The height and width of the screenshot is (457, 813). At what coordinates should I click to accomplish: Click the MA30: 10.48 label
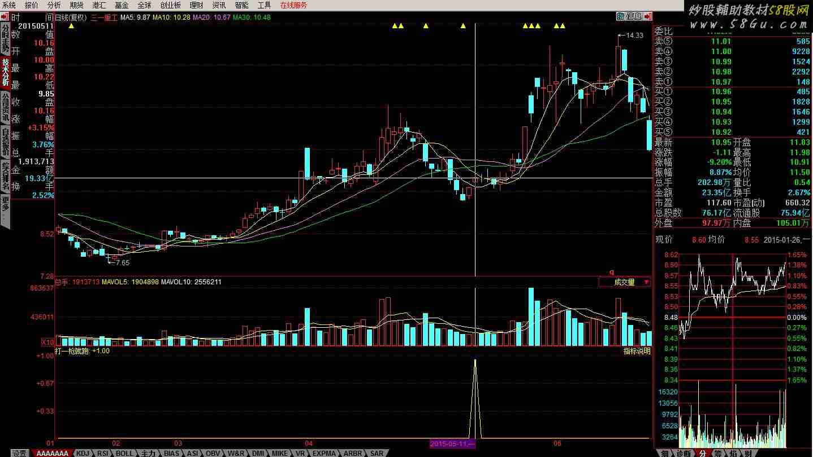252,17
